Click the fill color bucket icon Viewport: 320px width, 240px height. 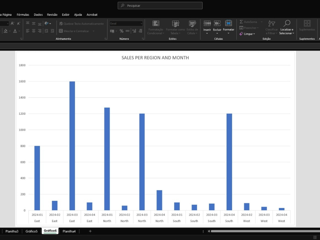[x=5, y=31]
